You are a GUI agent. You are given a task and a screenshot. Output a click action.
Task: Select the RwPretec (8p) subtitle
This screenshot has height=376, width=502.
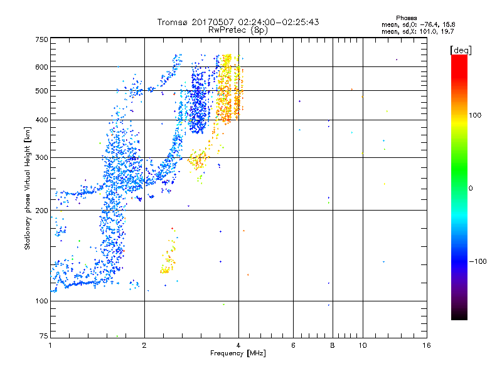[238, 30]
